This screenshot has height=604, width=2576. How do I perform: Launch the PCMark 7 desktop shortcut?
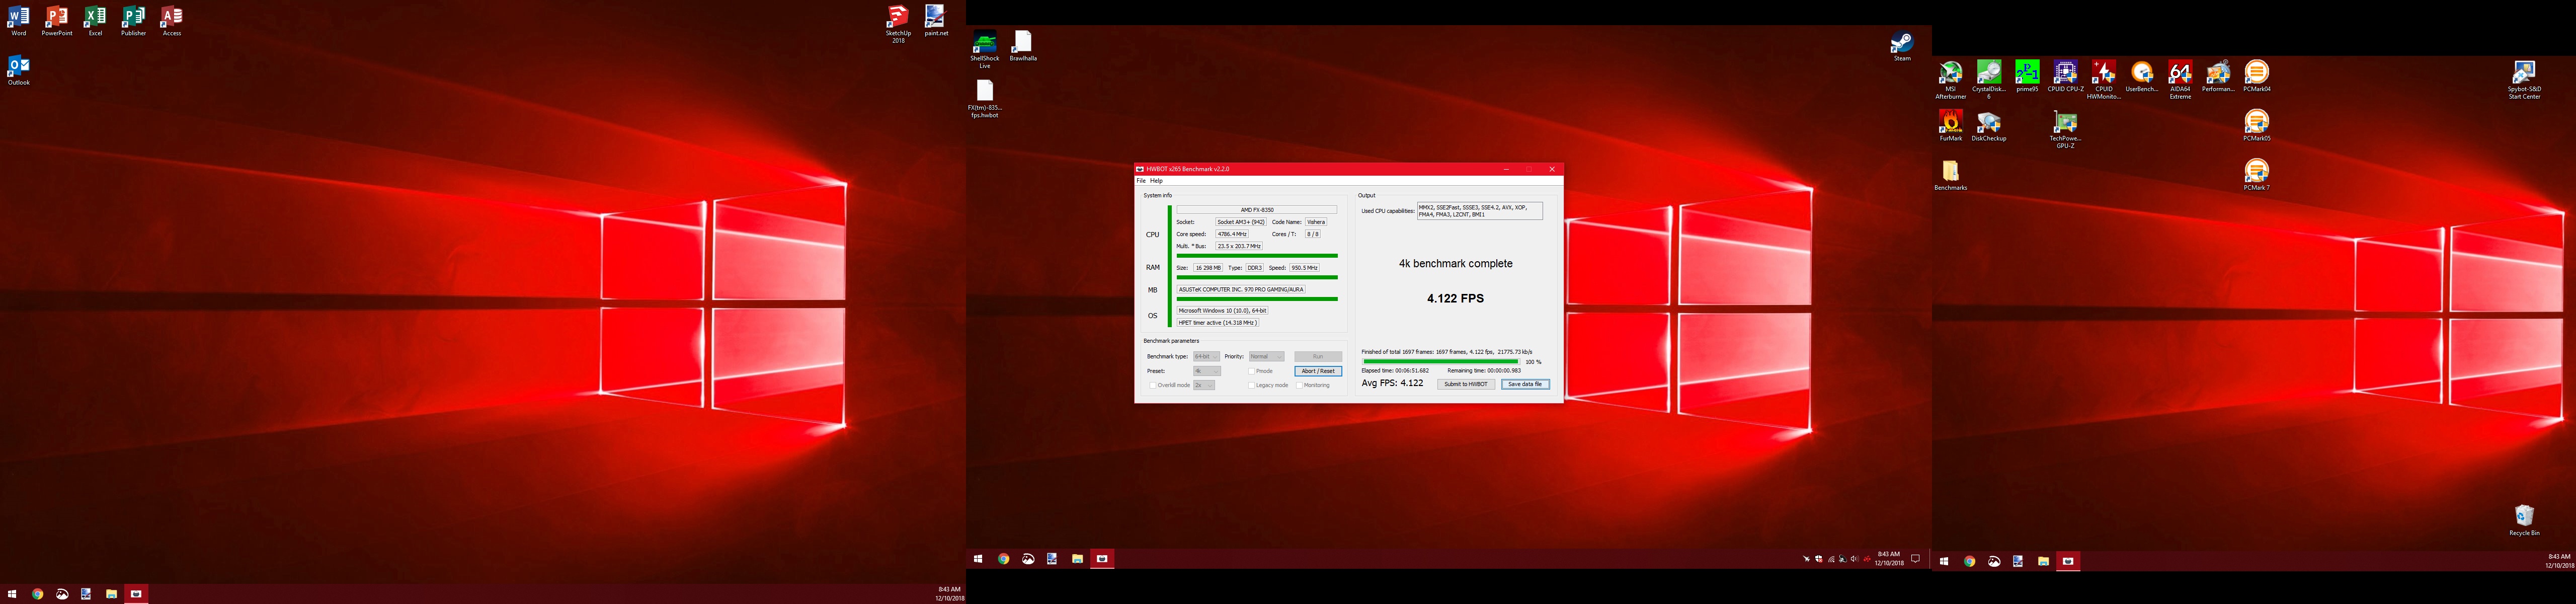click(x=2257, y=174)
